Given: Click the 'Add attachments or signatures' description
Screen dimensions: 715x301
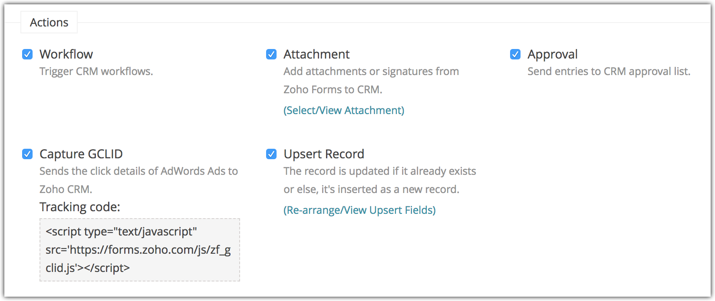Looking at the screenshot, I should (371, 72).
